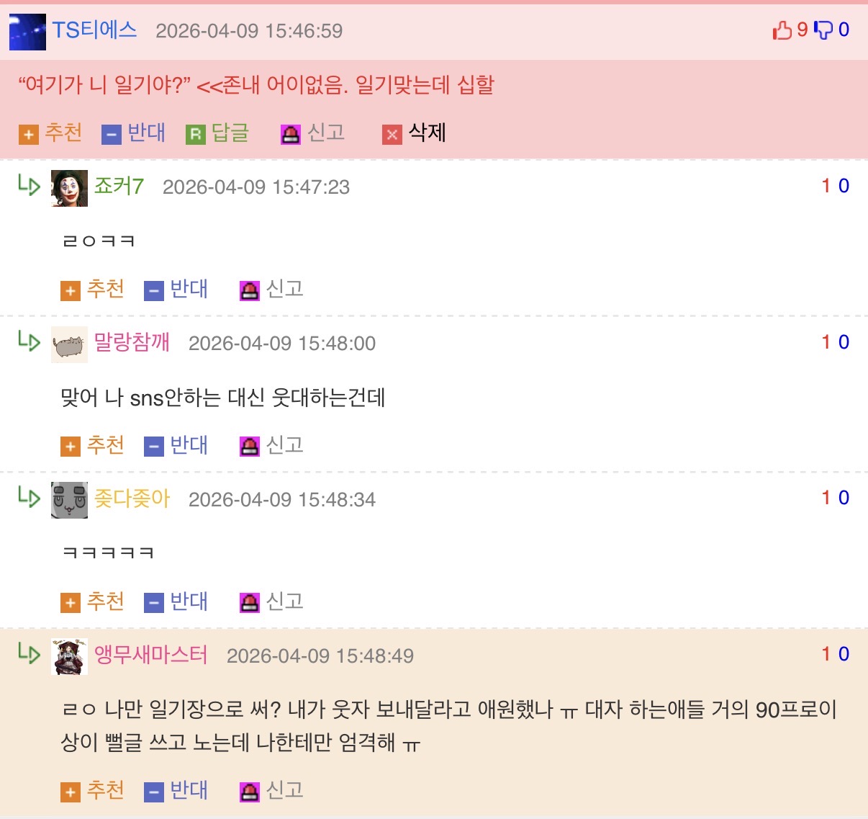The width and height of the screenshot is (868, 819).
Task: Click the orange plus 추천 icon under 죠커7 reply
Action: click(x=70, y=291)
